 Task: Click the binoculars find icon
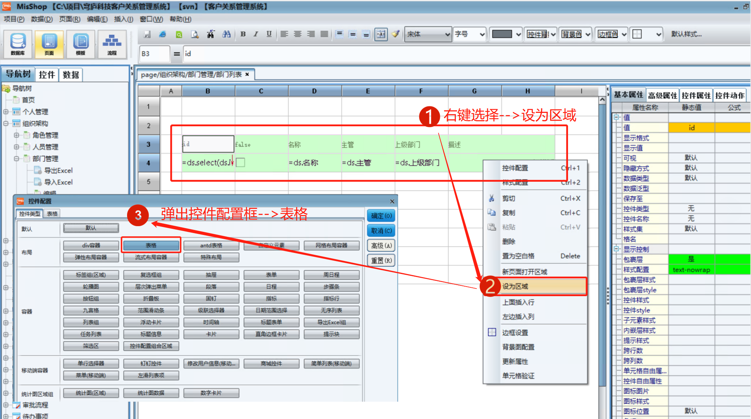pos(227,34)
